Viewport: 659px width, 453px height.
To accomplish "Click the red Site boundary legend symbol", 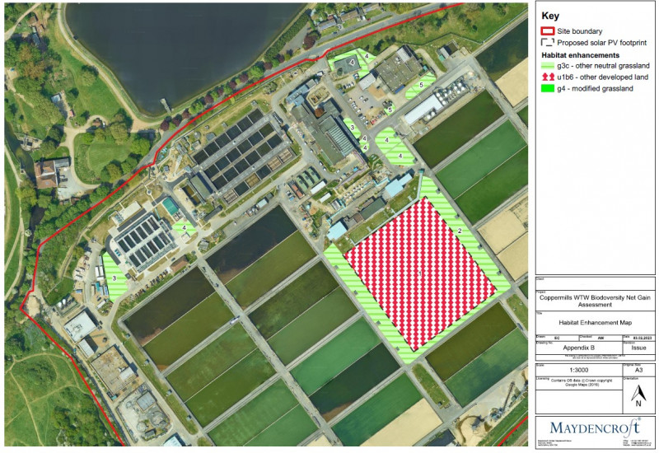I will pyautogui.click(x=548, y=31).
